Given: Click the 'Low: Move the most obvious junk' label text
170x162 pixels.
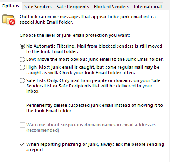Looking at the screenshot, I should [x=95, y=59].
